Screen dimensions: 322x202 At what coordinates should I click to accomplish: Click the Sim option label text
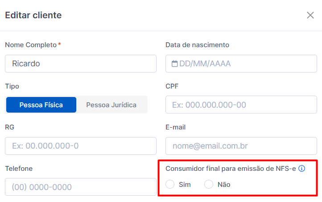(185, 184)
